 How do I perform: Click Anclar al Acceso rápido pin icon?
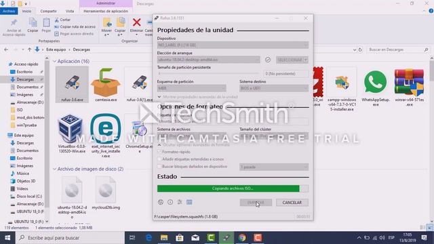click(x=14, y=22)
